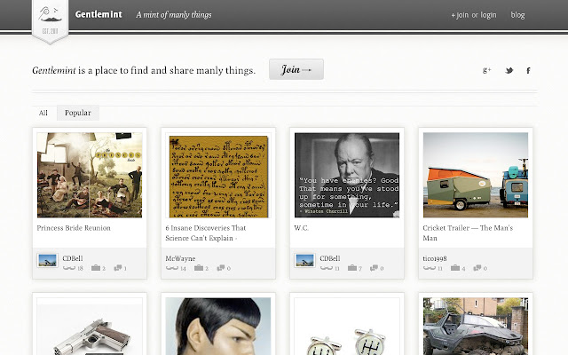Screen dimensions: 568x355
Task: Open Cricket Trailer — The Man's Man title
Action: point(468,233)
